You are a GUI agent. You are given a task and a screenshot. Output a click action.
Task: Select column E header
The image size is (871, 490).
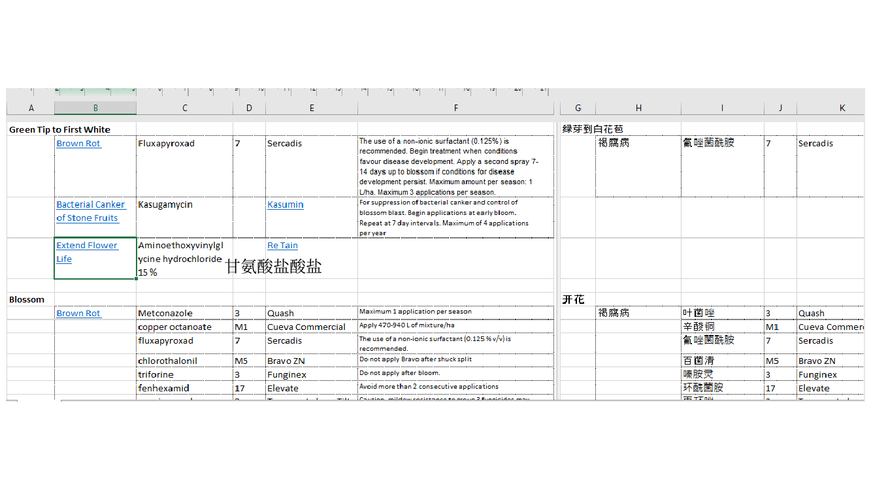[312, 108]
